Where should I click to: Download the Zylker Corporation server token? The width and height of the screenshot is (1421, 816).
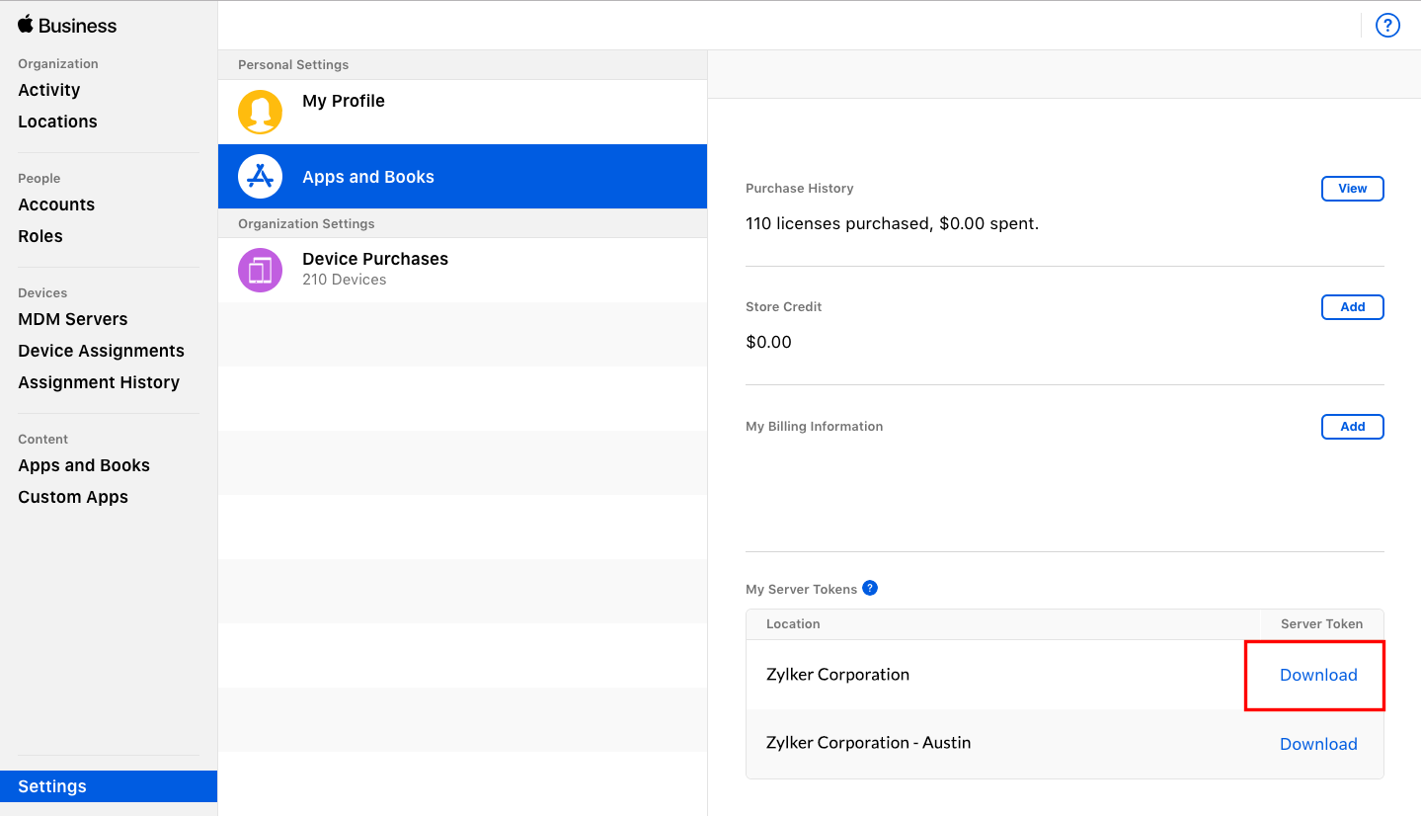[1318, 675]
